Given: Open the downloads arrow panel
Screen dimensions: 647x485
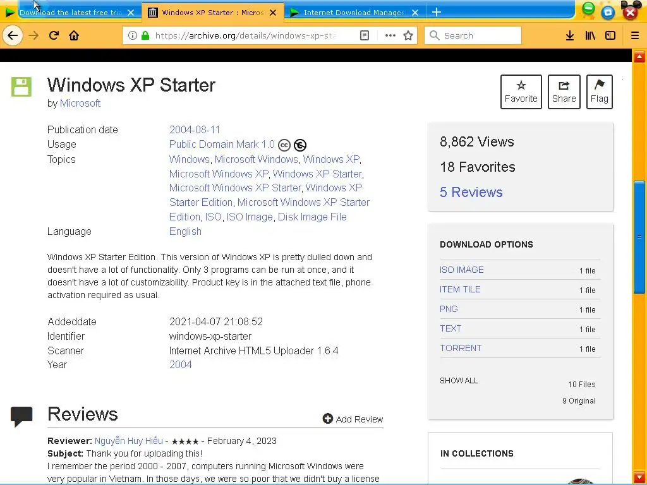Looking at the screenshot, I should click(x=569, y=35).
